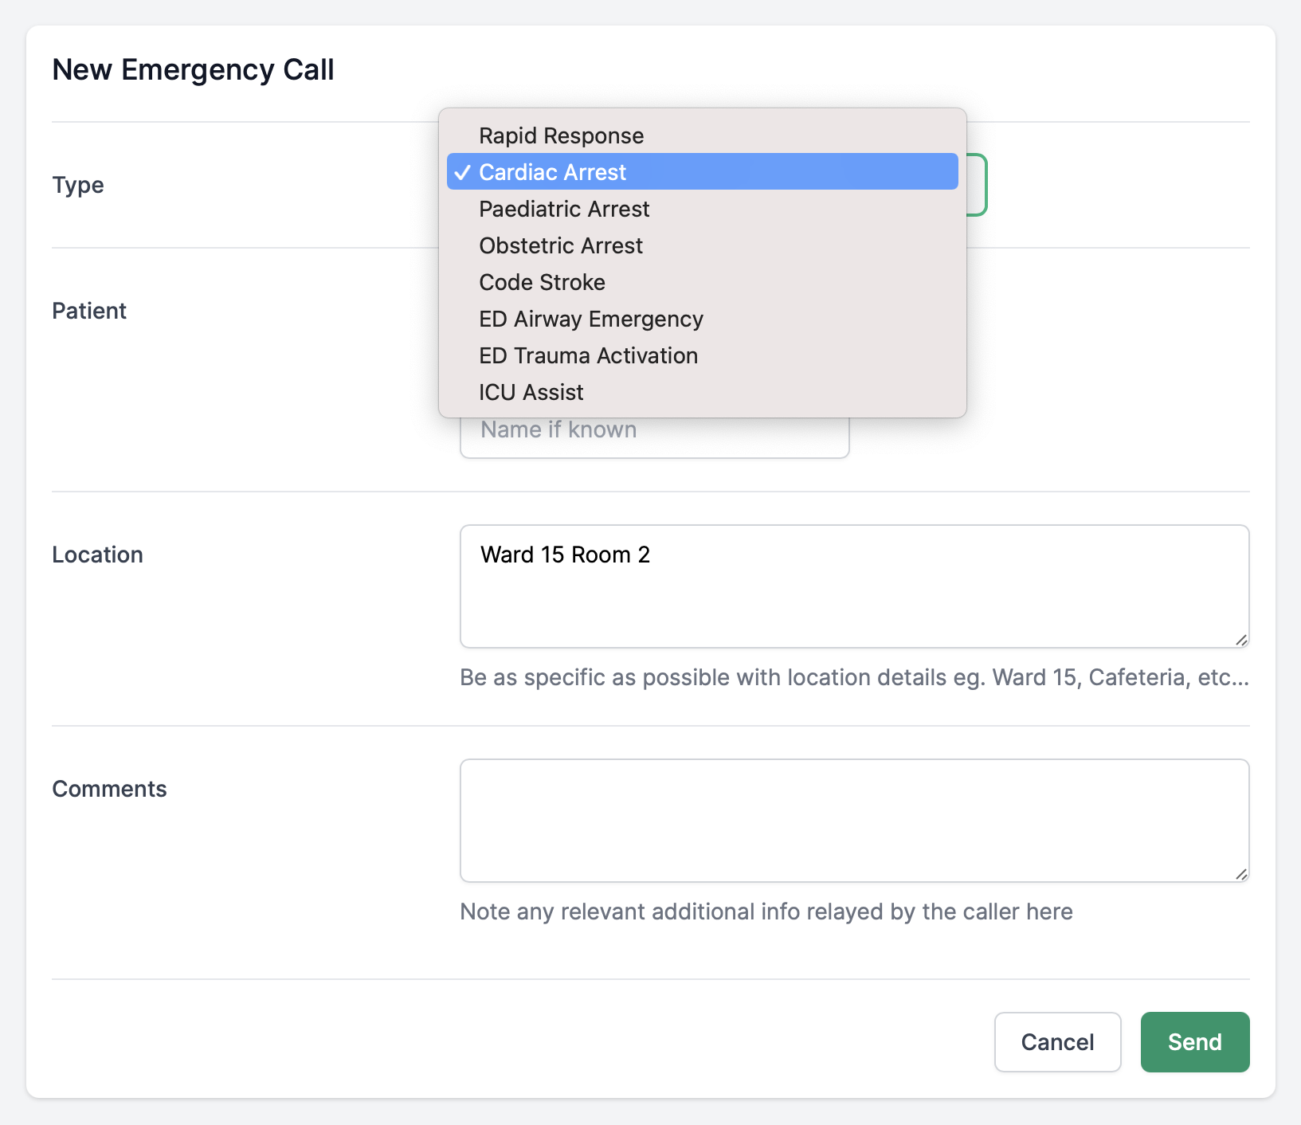Send the emergency call

pos(1194,1042)
